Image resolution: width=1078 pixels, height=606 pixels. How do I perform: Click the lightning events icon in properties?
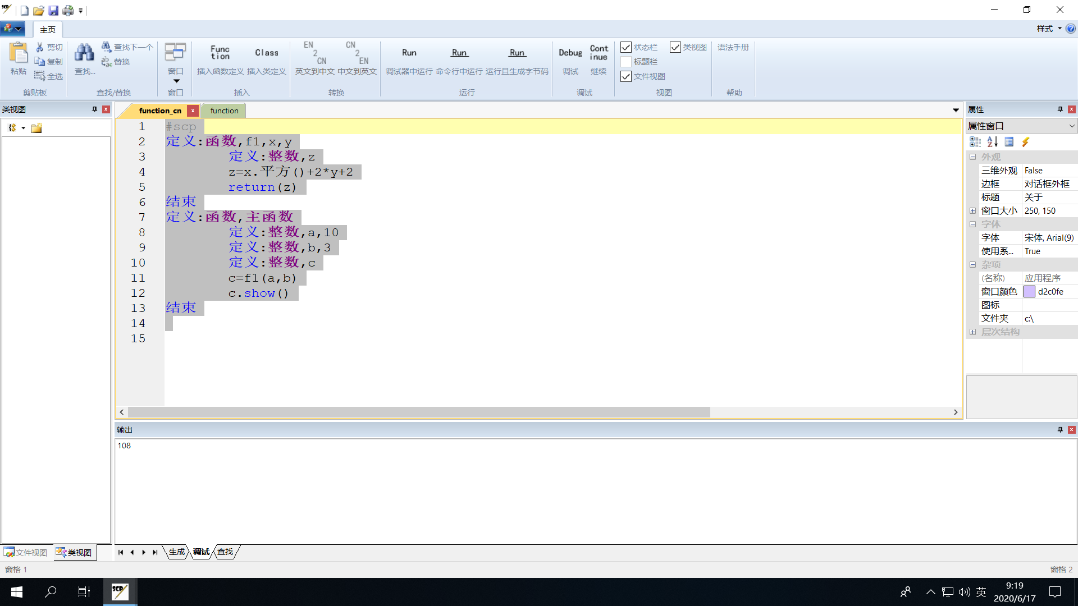(x=1026, y=142)
